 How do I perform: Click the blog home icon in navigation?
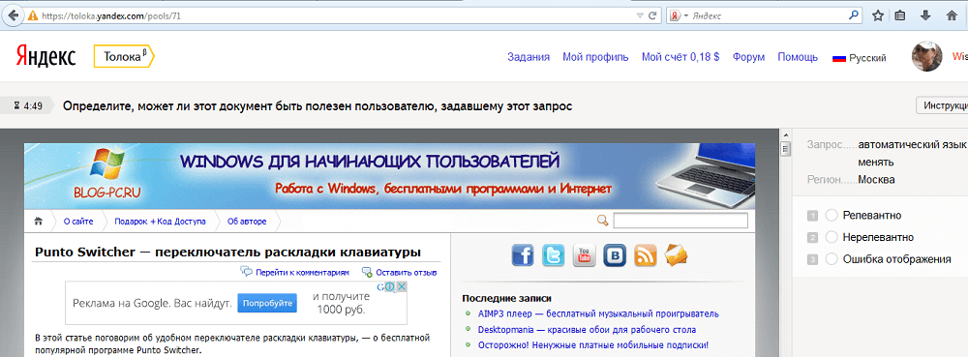[39, 221]
